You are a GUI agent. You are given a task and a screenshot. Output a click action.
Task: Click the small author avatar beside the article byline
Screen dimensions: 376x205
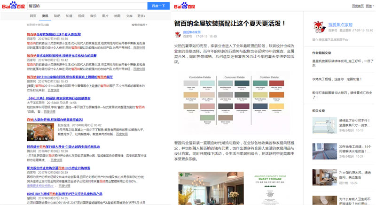click(178, 34)
